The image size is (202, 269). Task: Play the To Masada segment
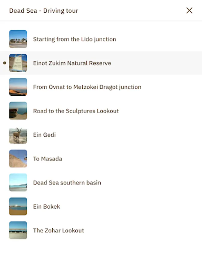pos(101,158)
